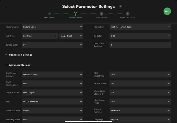Open Fan dropdown showing DMX Controlled

pos(53,102)
